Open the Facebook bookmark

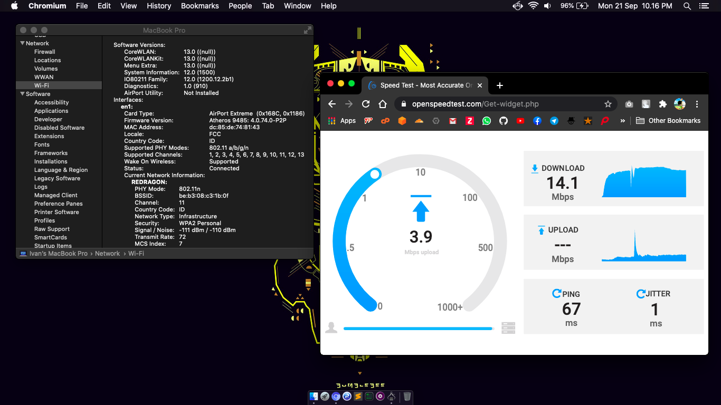[537, 121]
